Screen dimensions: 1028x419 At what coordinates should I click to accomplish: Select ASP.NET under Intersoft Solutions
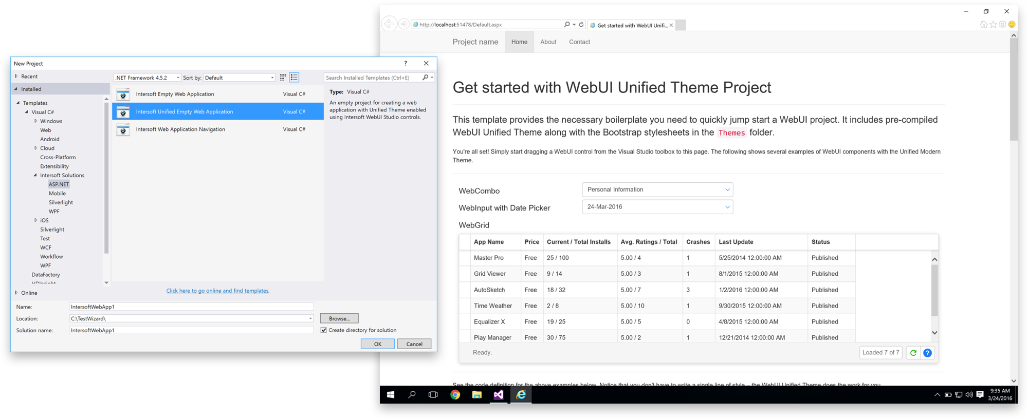click(59, 184)
